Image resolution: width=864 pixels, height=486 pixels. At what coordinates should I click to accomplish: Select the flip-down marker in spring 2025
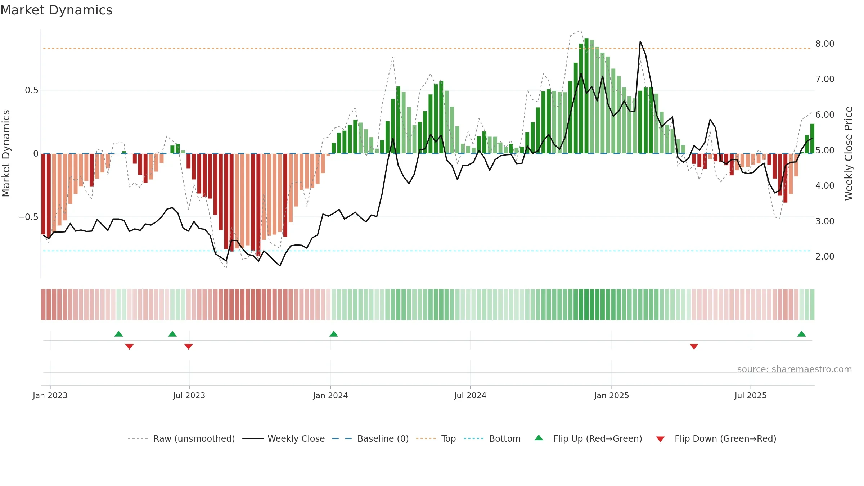[694, 346]
